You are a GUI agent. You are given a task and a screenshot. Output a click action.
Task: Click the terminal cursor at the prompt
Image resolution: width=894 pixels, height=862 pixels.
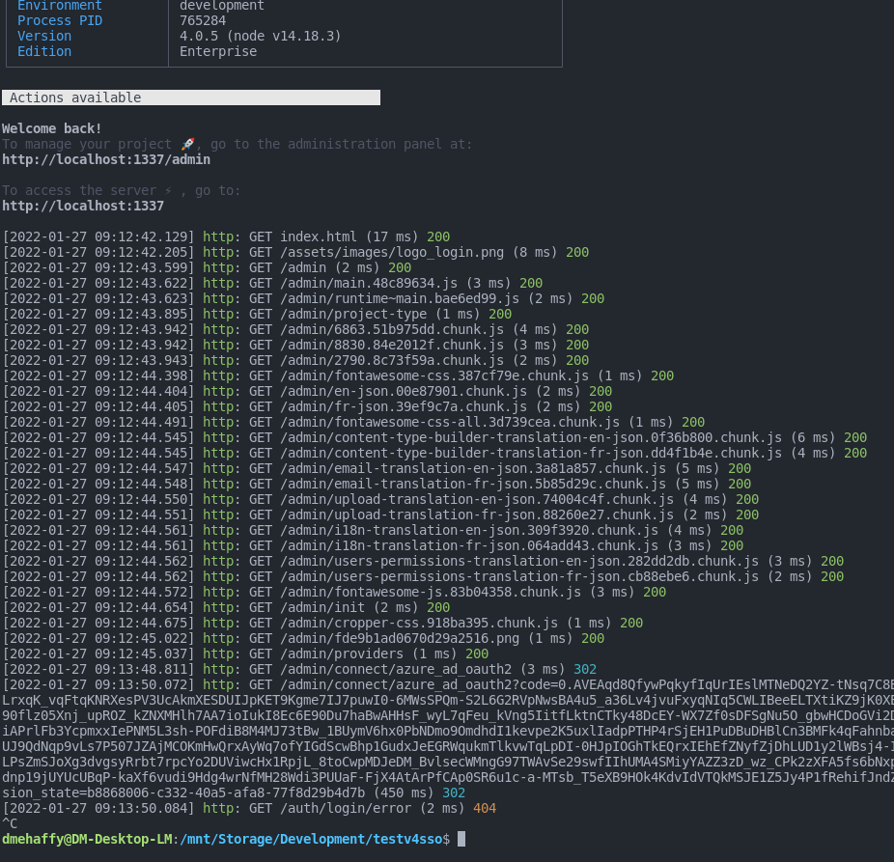click(x=461, y=839)
